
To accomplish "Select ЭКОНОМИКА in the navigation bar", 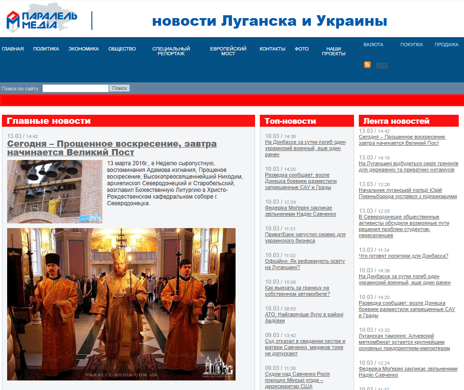I will coord(84,49).
